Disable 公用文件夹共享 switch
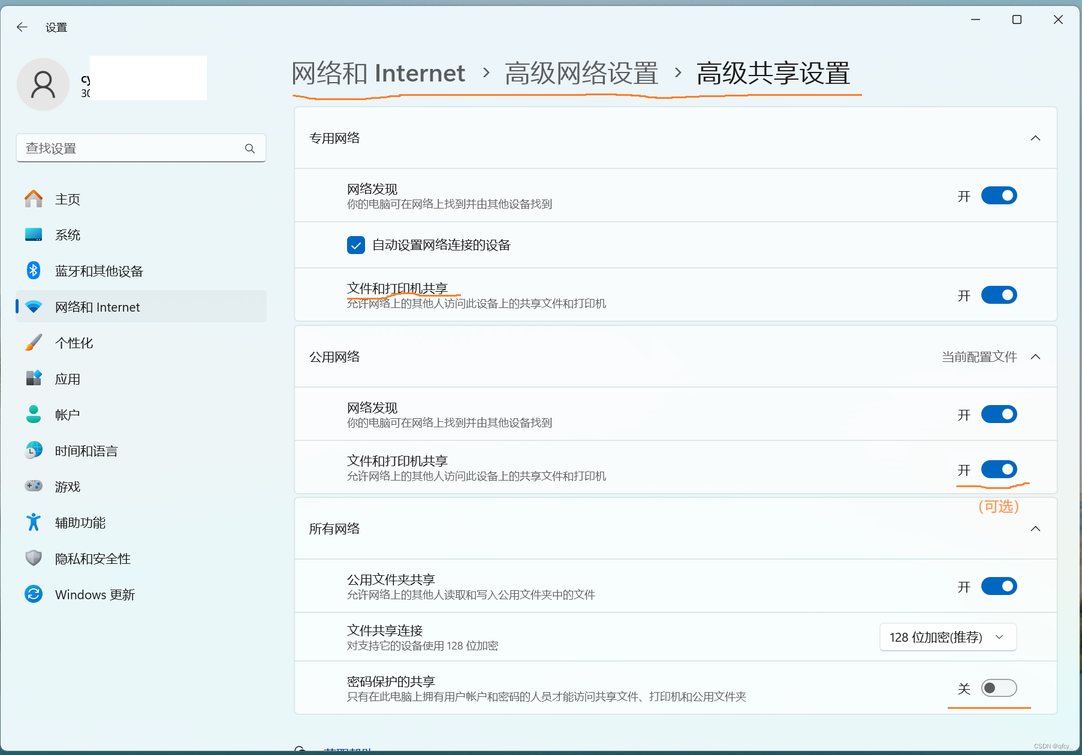This screenshot has height=755, width=1082. coord(999,587)
